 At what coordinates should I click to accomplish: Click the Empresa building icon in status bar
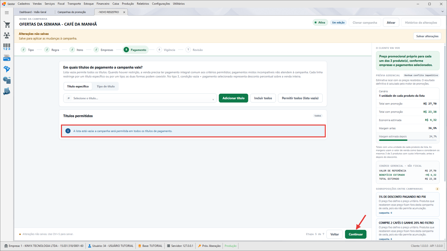click(6, 246)
